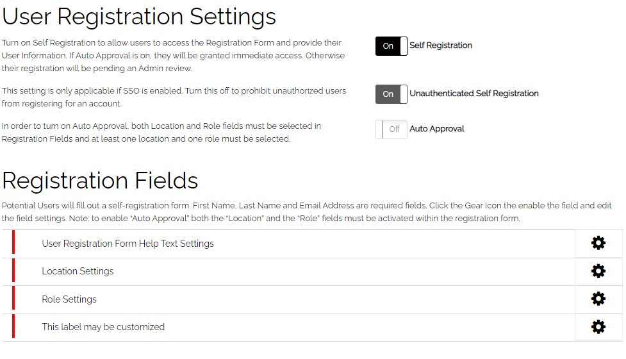Click red status bar on Help Text row
Viewport: 626px width, 359px height.
tap(13, 242)
